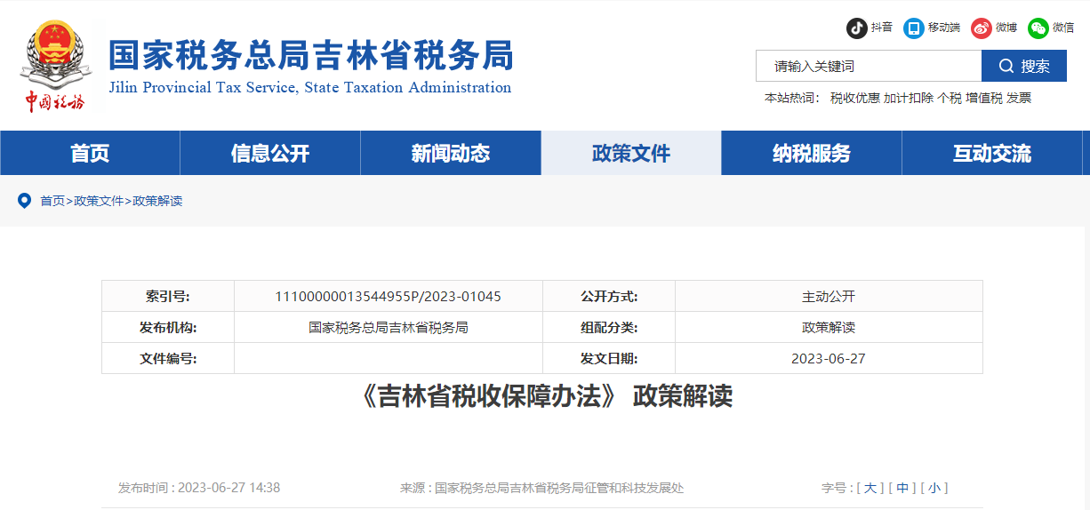The width and height of the screenshot is (1090, 510).
Task: Click the location pin breadcrumb icon
Action: click(25, 201)
